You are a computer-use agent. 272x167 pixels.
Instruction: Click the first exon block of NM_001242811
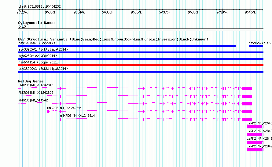tap(48, 112)
